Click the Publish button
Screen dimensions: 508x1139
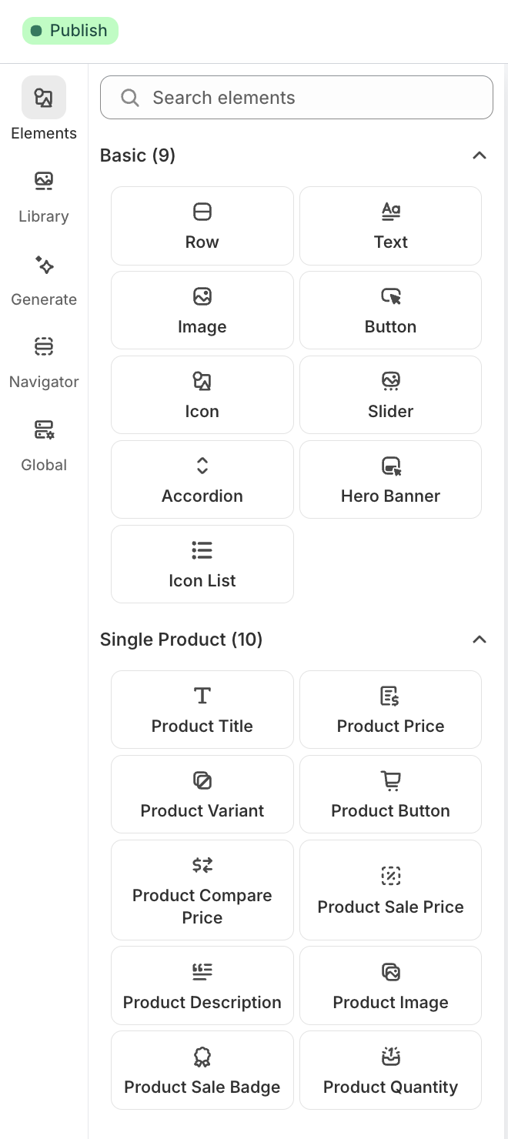click(x=70, y=31)
